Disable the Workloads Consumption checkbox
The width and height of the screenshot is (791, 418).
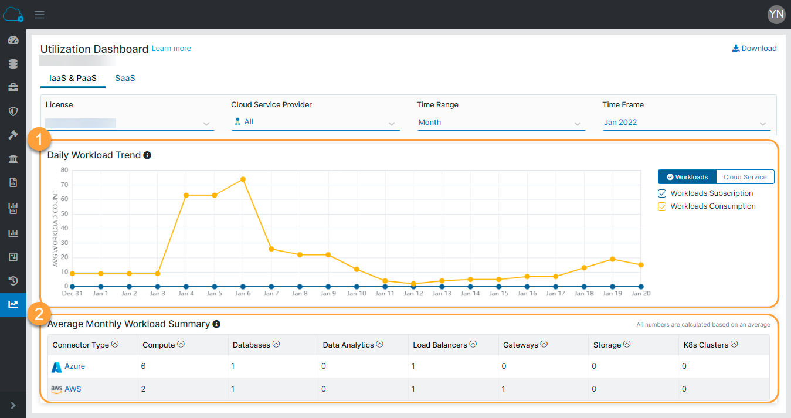(661, 206)
